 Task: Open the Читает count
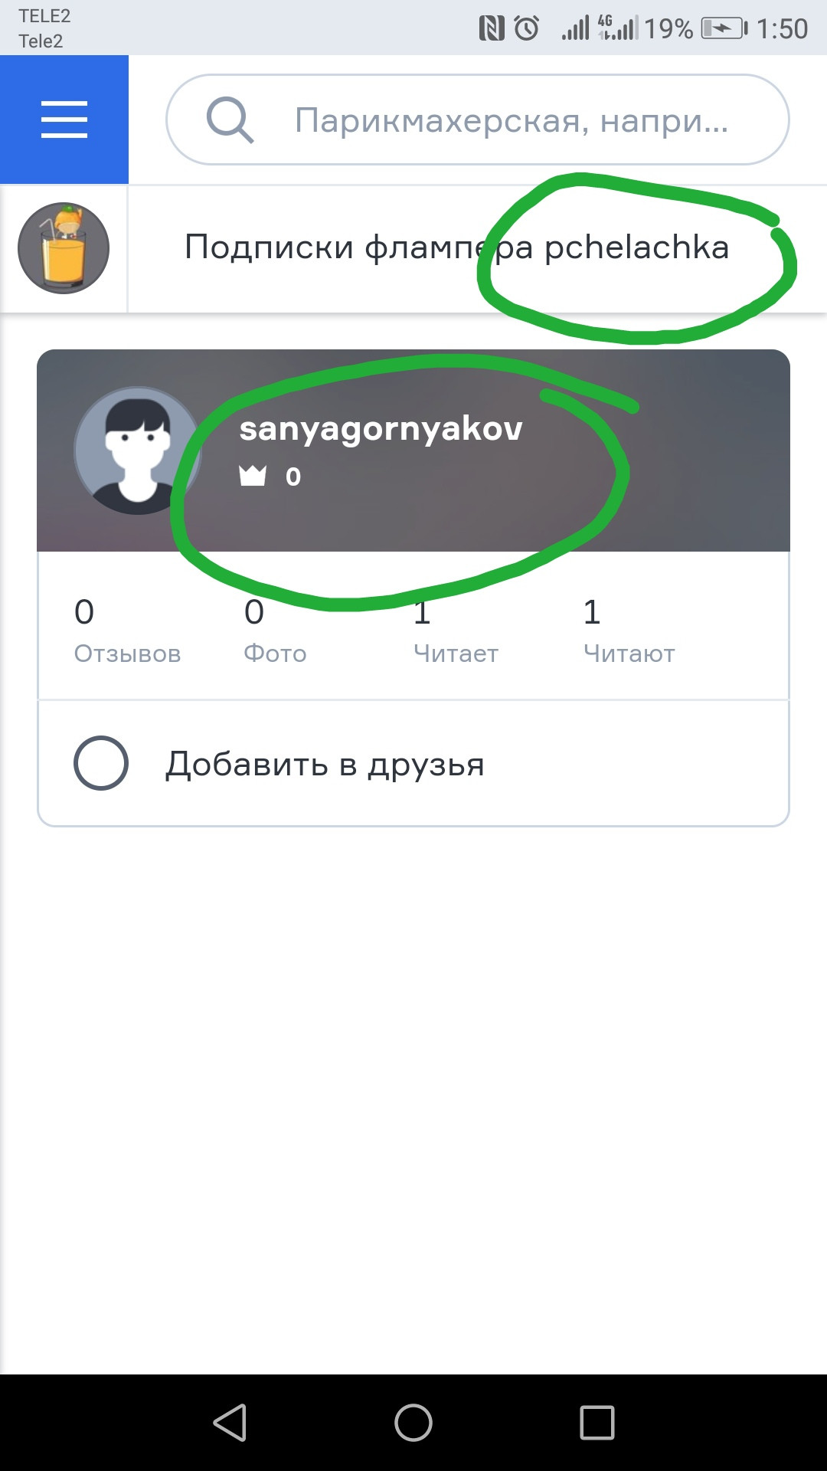point(456,631)
